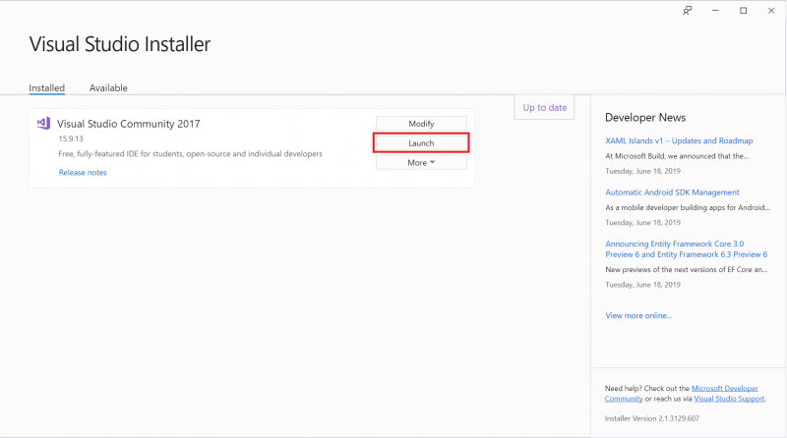Viewport: 787px width, 438px height.
Task: Close the Visual Studio Installer window
Action: tap(771, 11)
